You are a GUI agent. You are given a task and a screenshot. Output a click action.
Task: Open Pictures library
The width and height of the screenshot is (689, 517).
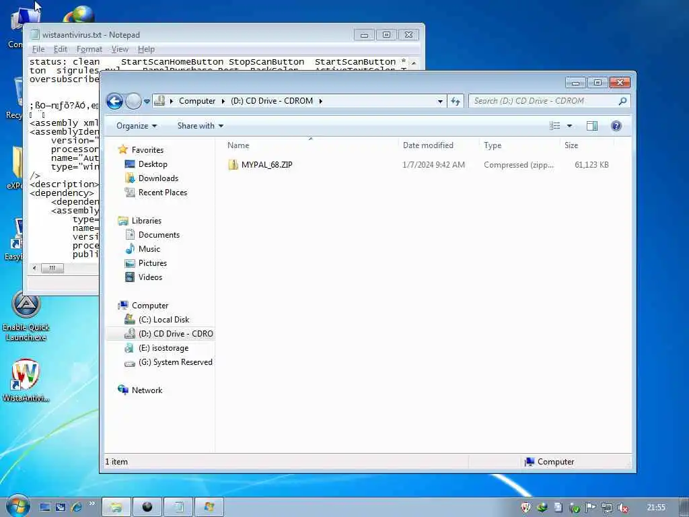pos(153,263)
